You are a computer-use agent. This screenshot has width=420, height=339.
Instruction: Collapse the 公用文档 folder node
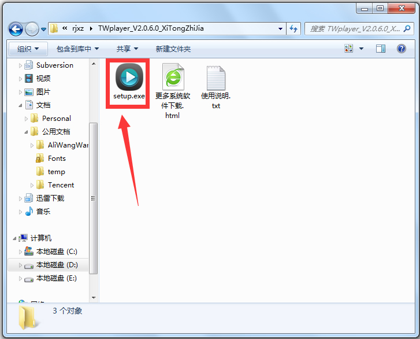click(x=26, y=132)
